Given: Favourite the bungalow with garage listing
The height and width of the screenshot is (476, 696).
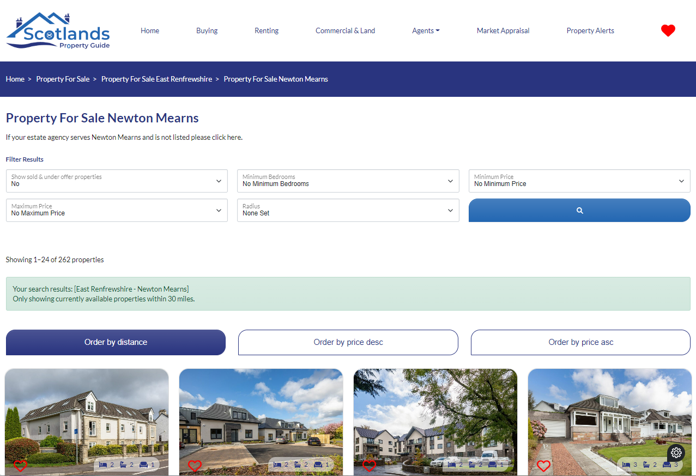Looking at the screenshot, I should pyautogui.click(x=543, y=466).
